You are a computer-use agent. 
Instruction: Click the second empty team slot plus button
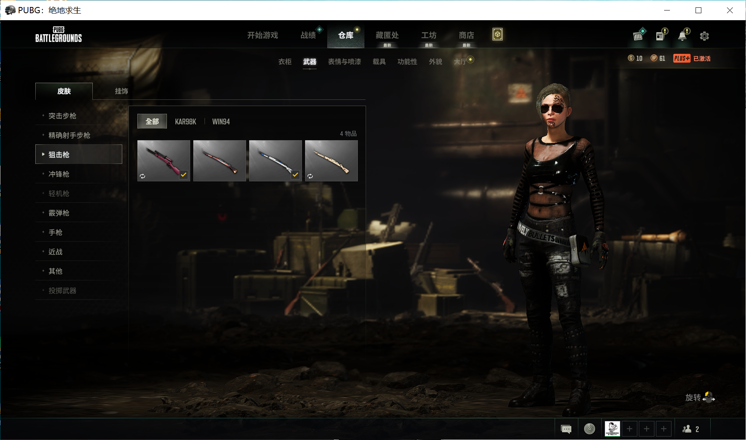coord(647,429)
